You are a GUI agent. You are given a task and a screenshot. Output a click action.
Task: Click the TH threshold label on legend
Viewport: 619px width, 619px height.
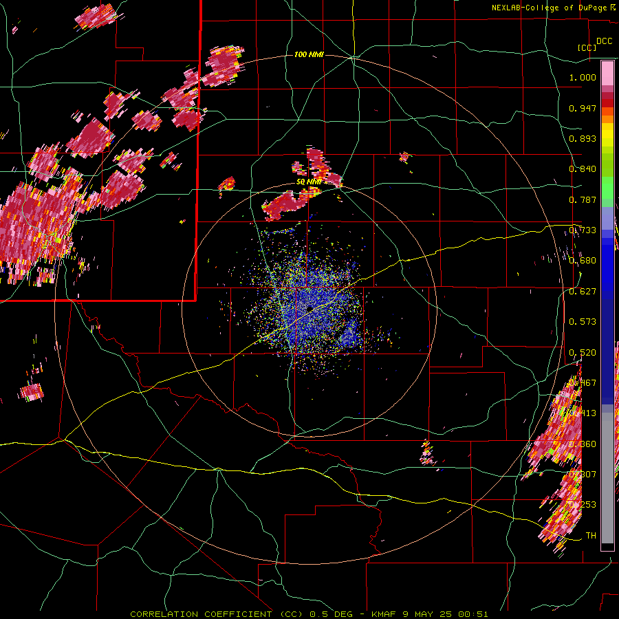591,535
